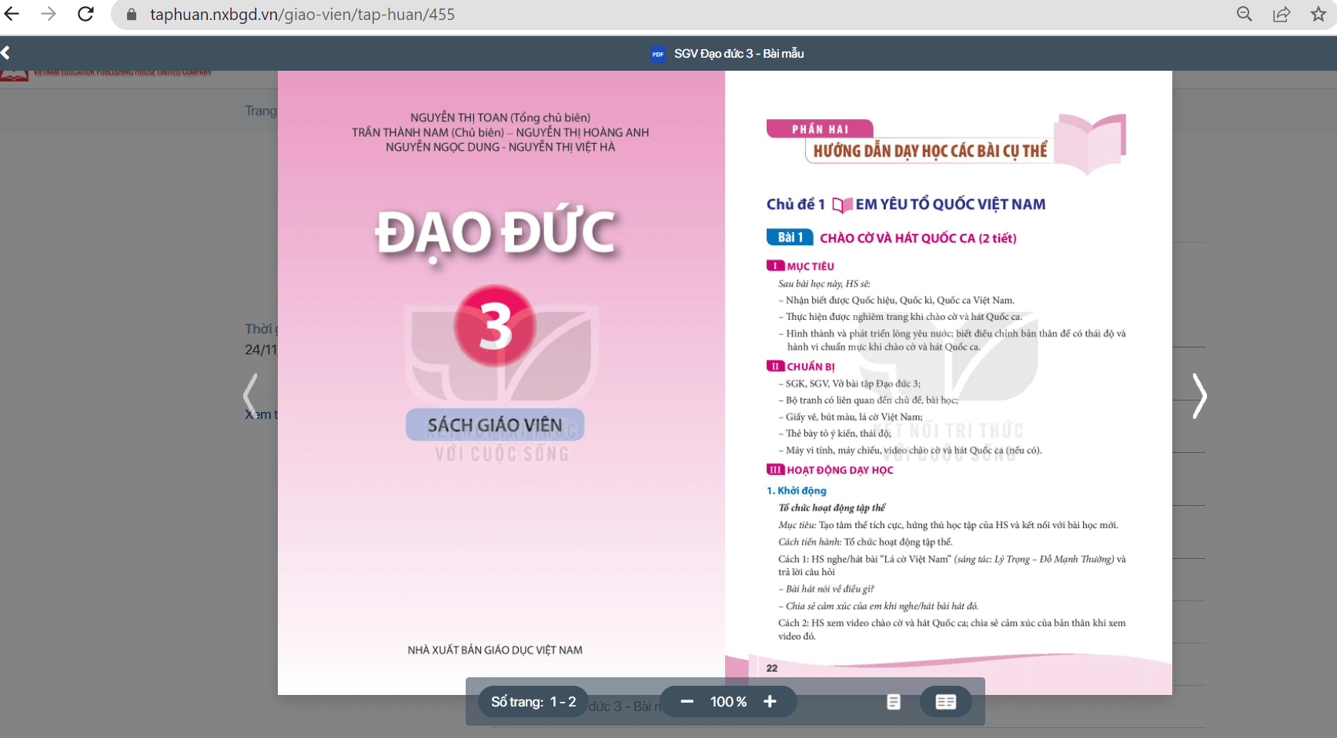
Task: Reload the page with refresh icon
Action: (85, 14)
